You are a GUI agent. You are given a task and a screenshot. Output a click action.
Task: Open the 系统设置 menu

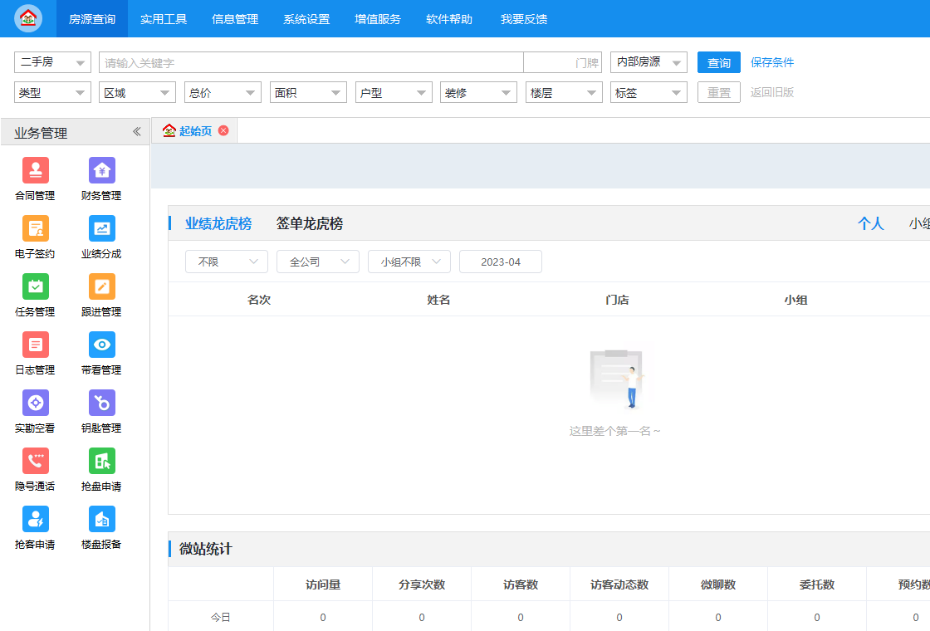(x=306, y=19)
